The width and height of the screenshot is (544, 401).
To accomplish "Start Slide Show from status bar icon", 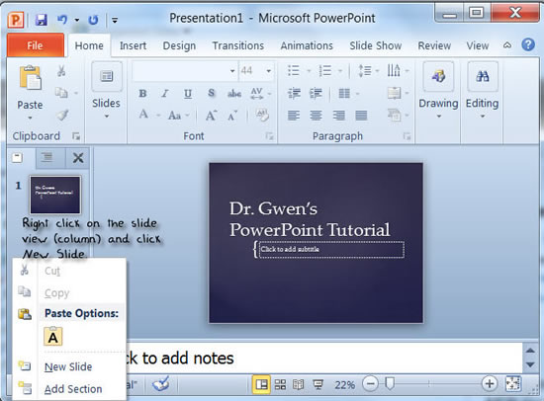I will [x=317, y=384].
